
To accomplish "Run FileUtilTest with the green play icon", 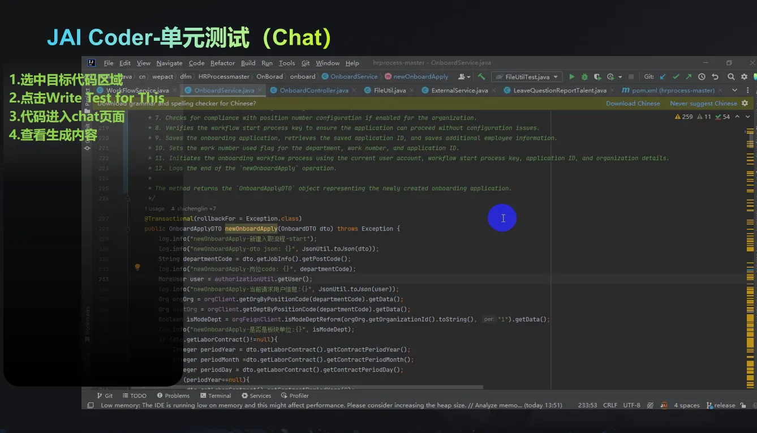I will click(x=571, y=76).
